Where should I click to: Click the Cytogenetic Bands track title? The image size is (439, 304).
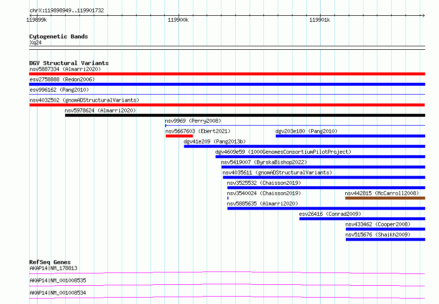click(x=59, y=36)
